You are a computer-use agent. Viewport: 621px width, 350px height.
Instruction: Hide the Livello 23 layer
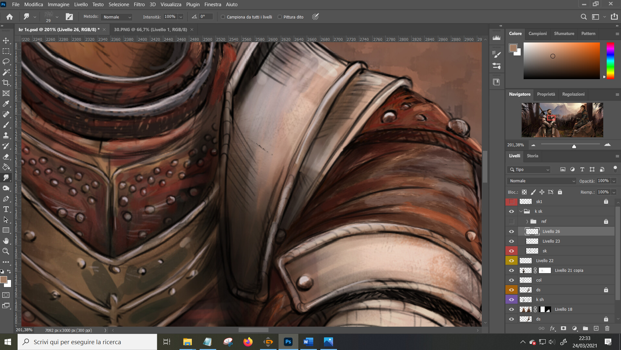(511, 241)
